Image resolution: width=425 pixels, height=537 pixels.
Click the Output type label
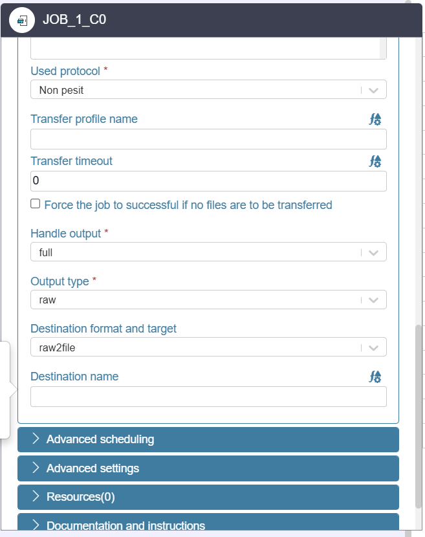click(60, 281)
